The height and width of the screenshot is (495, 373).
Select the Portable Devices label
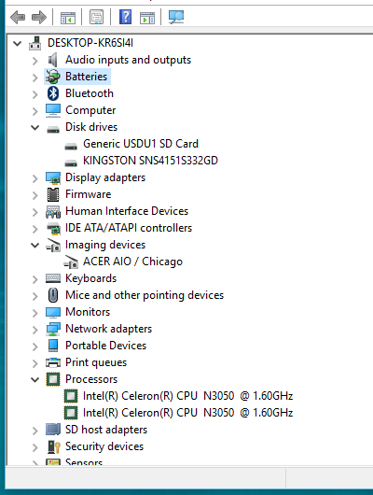(x=106, y=346)
